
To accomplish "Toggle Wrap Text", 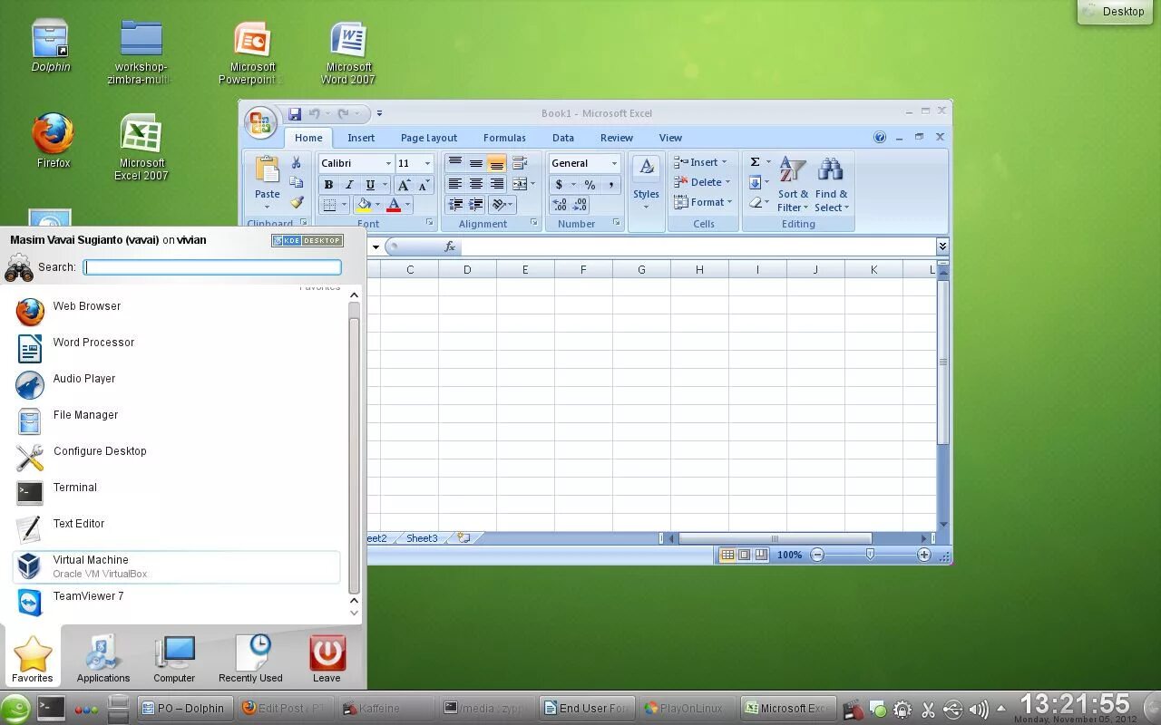I will point(520,163).
